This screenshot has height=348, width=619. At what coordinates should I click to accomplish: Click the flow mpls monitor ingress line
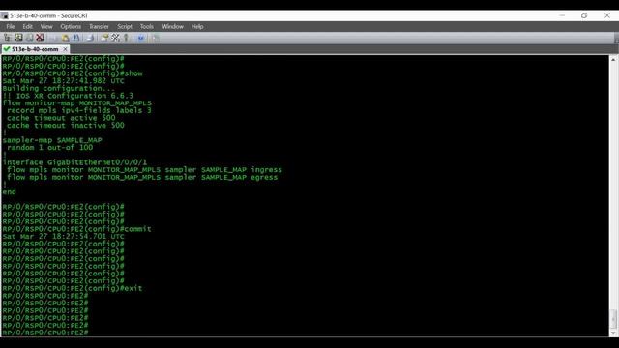(x=144, y=170)
